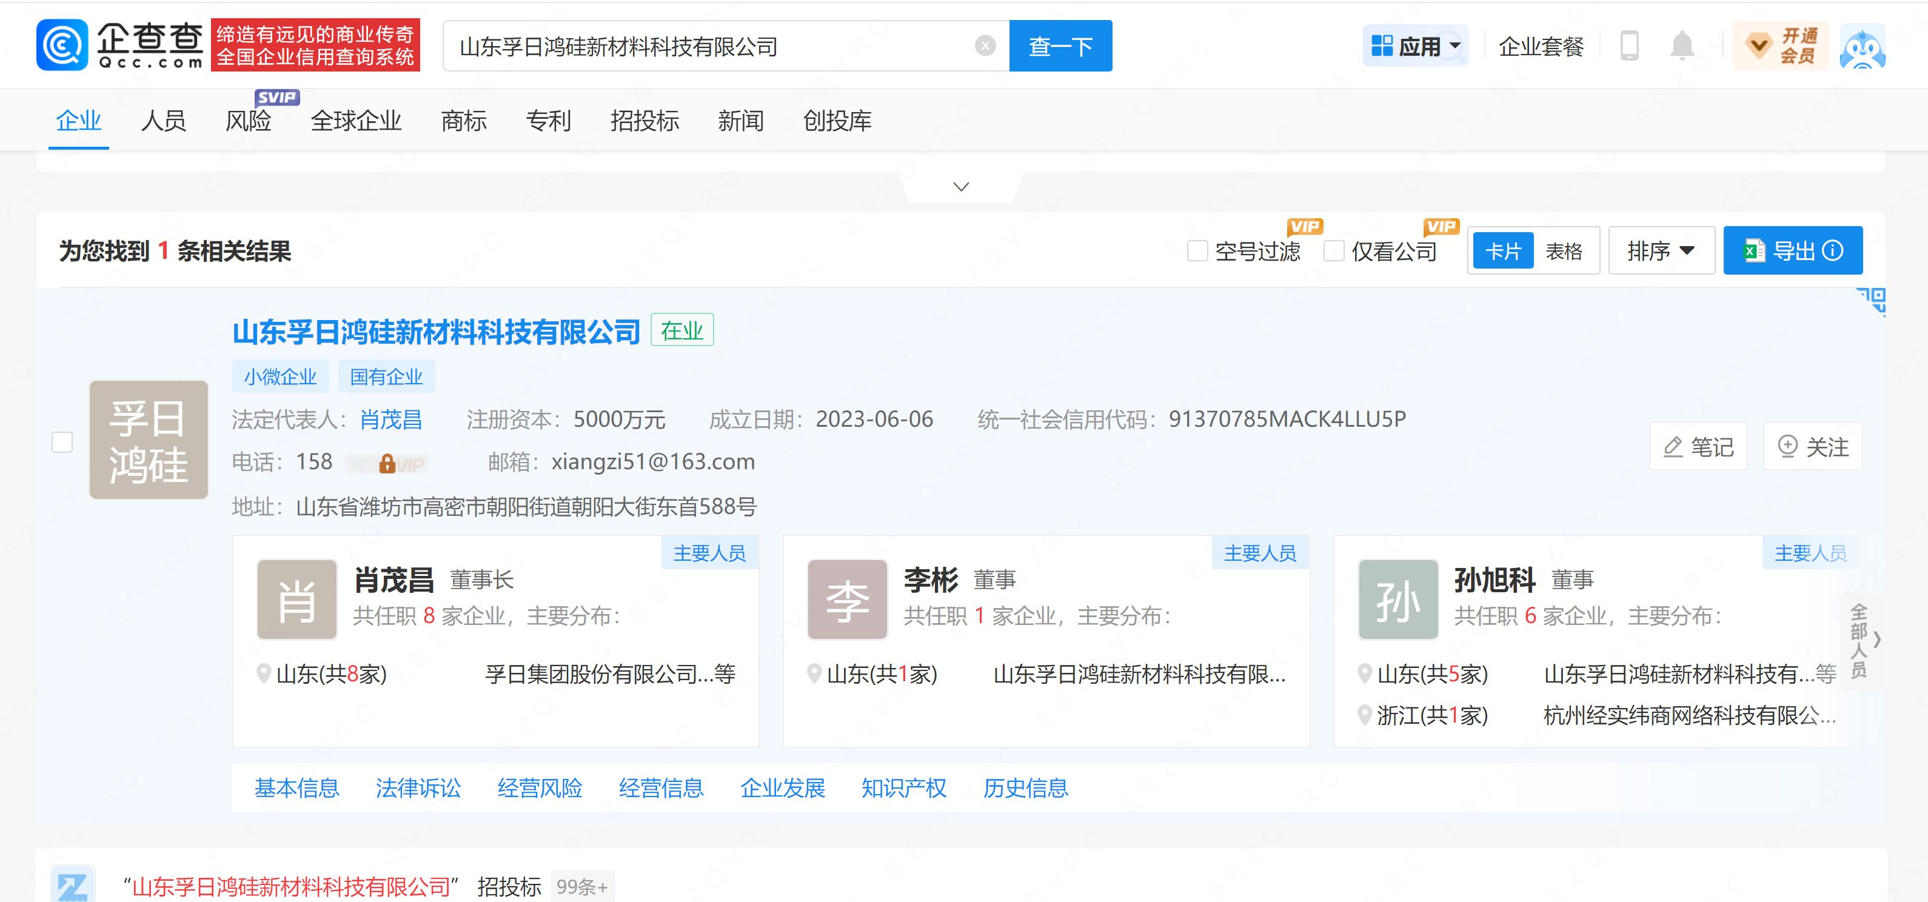Open the 应用 dropdown menu
1928x902 pixels.
[1415, 47]
